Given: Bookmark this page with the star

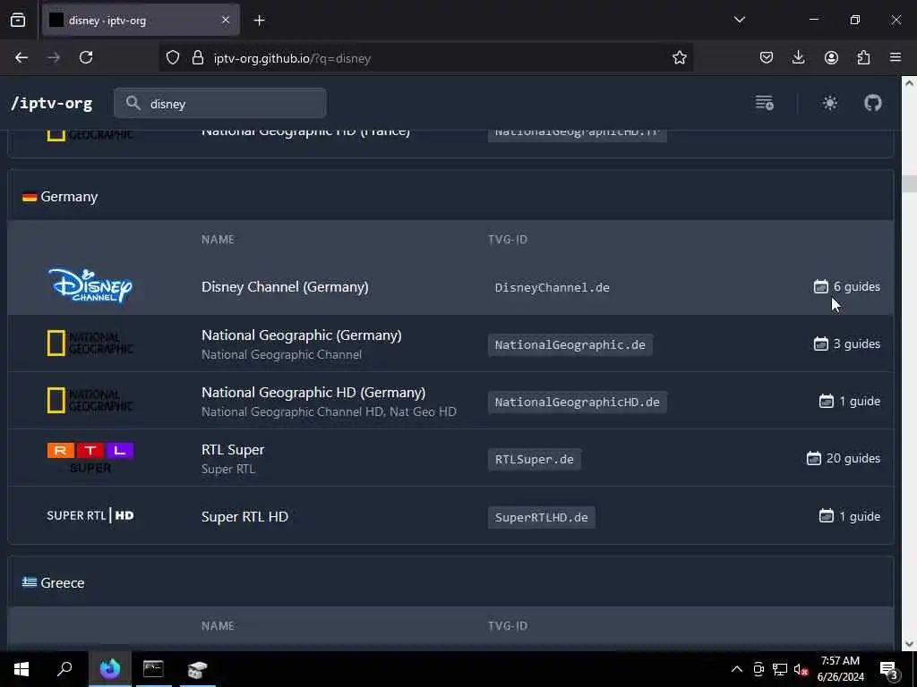Looking at the screenshot, I should click(679, 58).
